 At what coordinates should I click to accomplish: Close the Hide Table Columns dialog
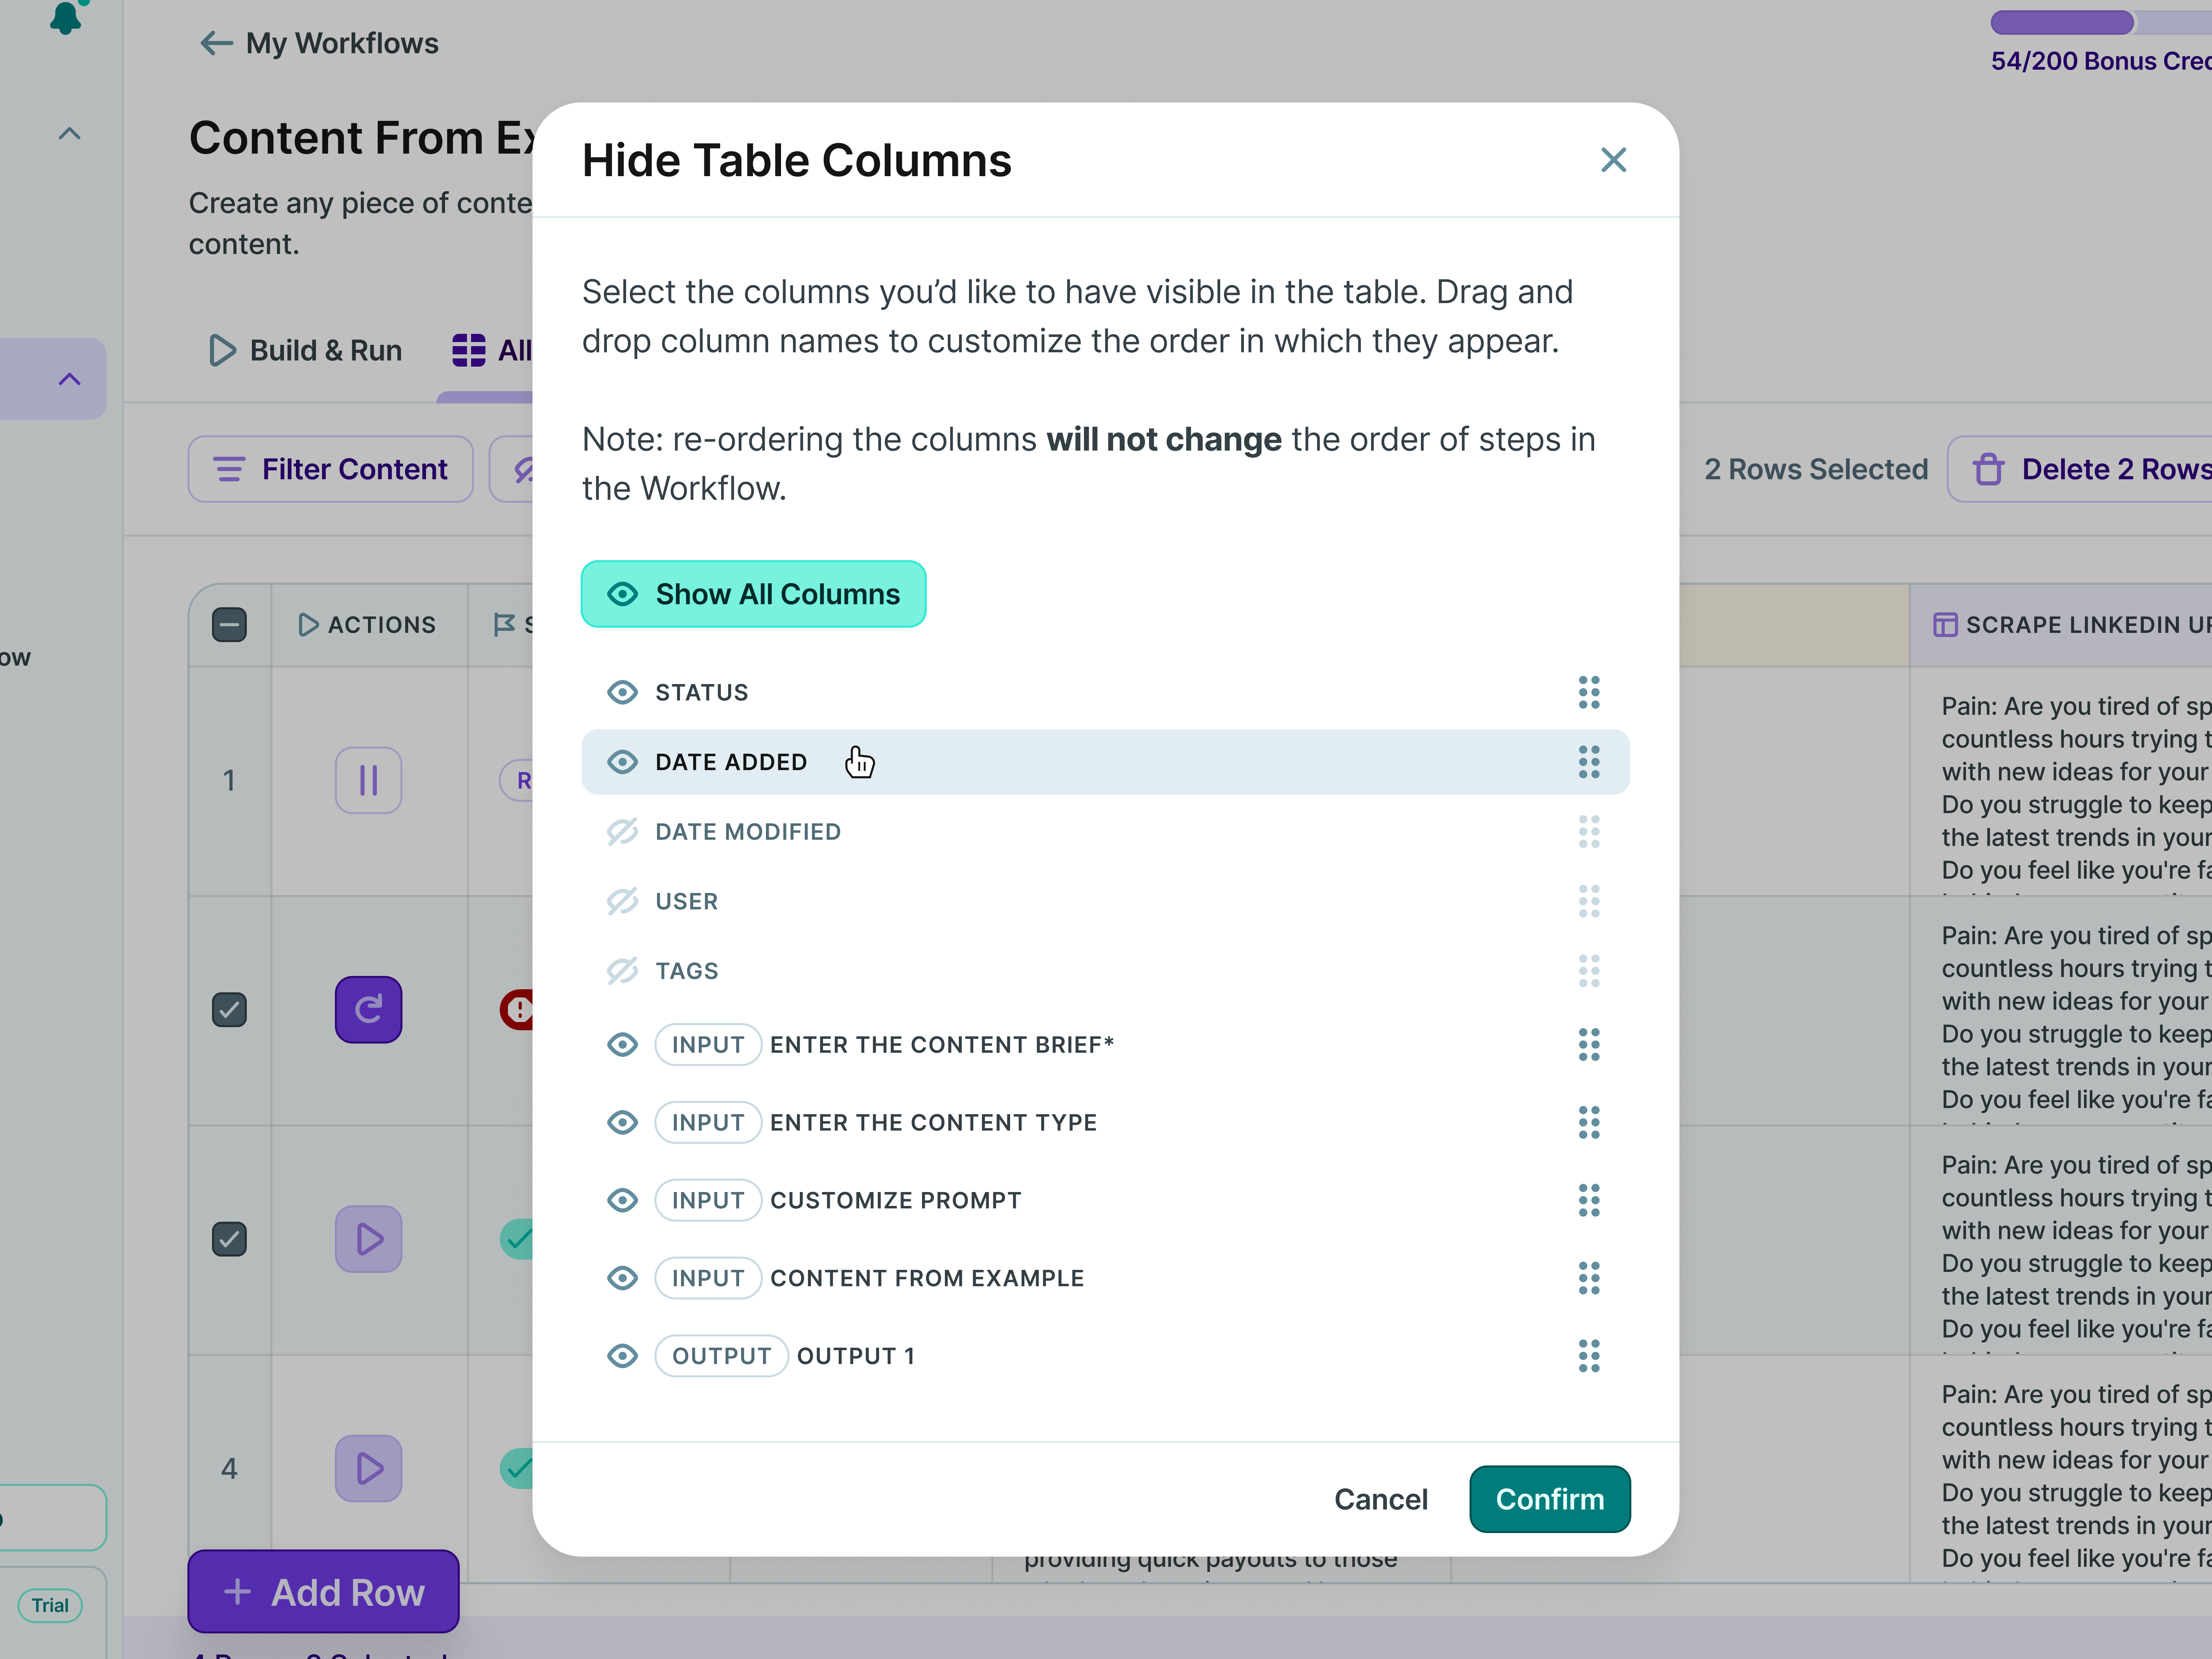pyautogui.click(x=1613, y=160)
